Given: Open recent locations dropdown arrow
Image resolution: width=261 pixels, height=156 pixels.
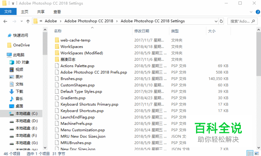Looking at the screenshot, I should pos(21,21).
